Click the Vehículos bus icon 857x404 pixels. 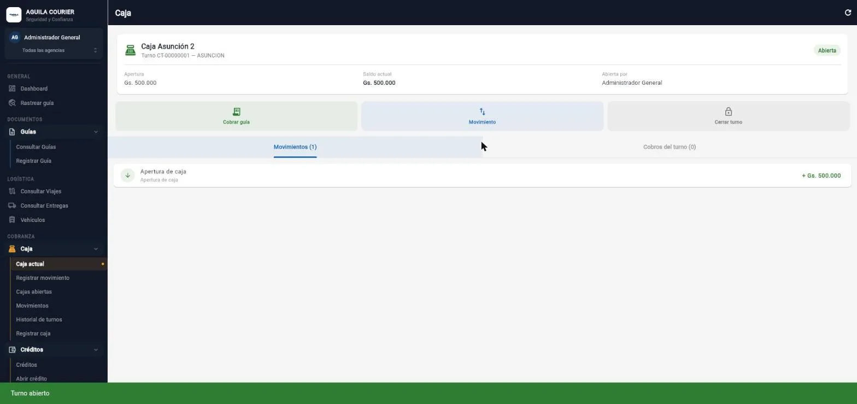point(12,220)
